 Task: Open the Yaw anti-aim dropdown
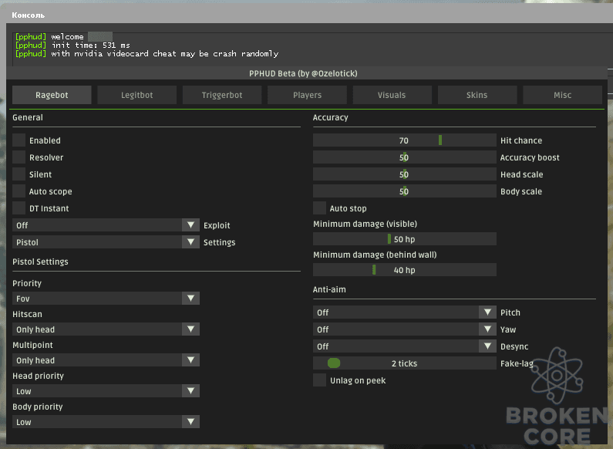coord(405,329)
